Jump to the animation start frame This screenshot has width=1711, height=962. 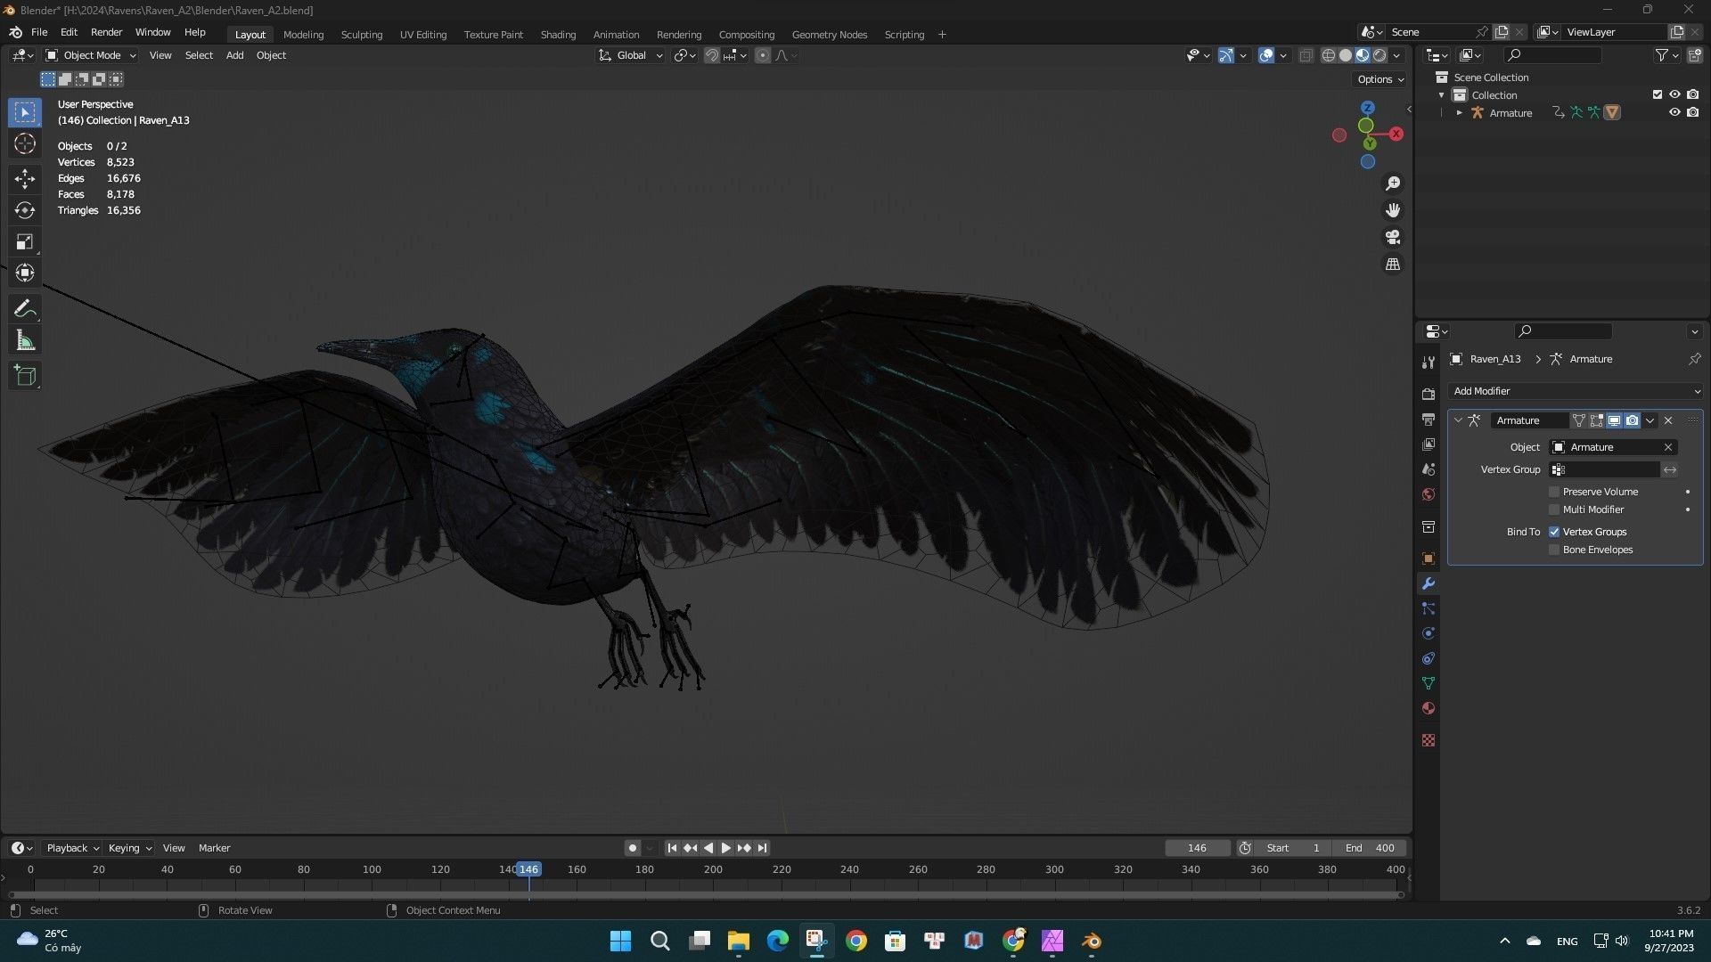tap(672, 848)
